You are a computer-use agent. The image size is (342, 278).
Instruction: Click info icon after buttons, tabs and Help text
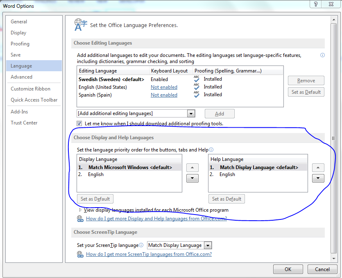tap(211, 149)
